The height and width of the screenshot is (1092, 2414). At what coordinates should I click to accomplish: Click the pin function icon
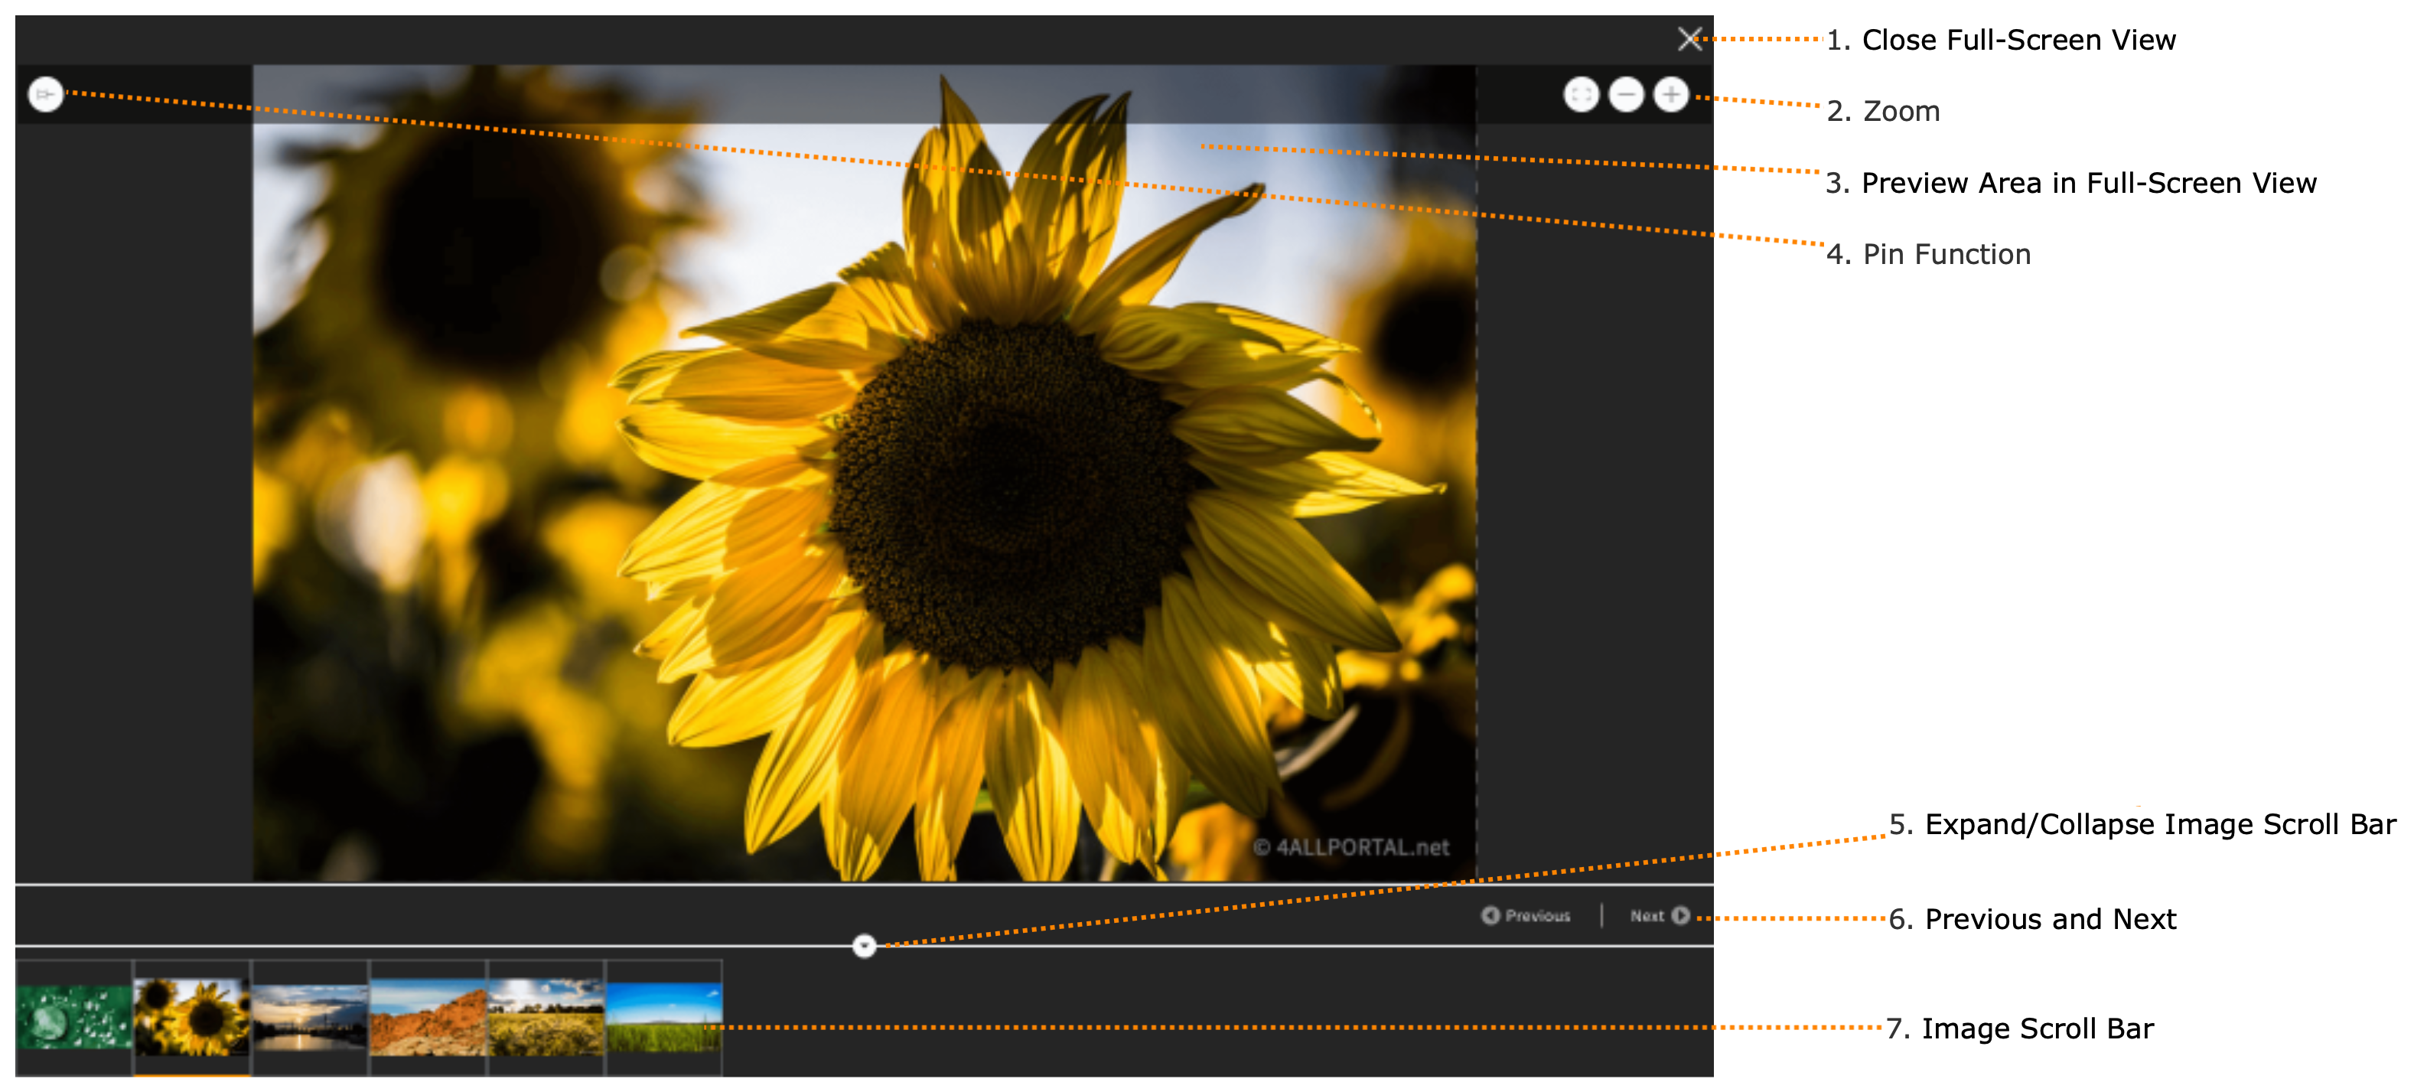point(45,93)
